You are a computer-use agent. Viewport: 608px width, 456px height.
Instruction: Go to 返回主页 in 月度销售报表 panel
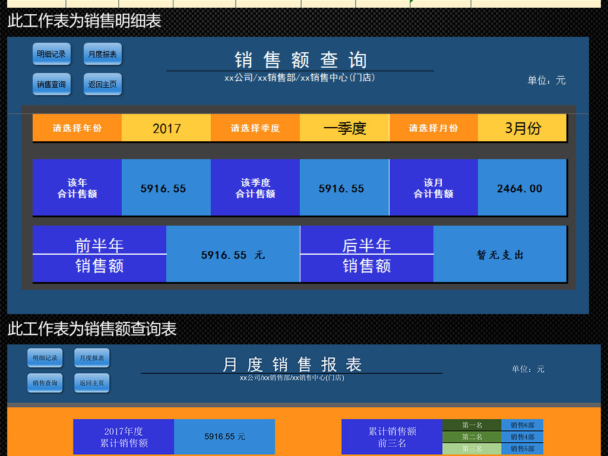[92, 383]
